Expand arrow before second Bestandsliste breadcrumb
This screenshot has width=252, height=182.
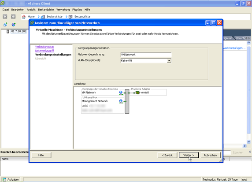click(x=66, y=17)
